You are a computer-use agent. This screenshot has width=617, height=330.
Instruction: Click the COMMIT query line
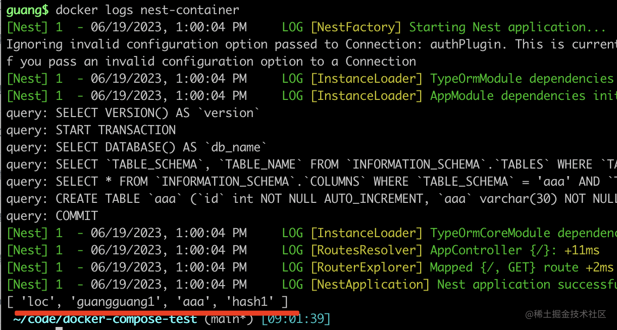[x=52, y=215]
